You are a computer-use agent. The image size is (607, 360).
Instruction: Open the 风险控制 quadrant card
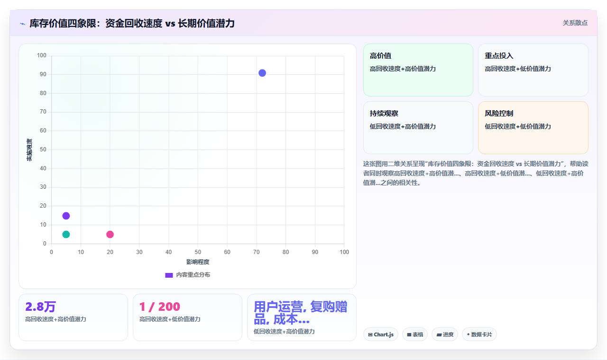(x=533, y=128)
